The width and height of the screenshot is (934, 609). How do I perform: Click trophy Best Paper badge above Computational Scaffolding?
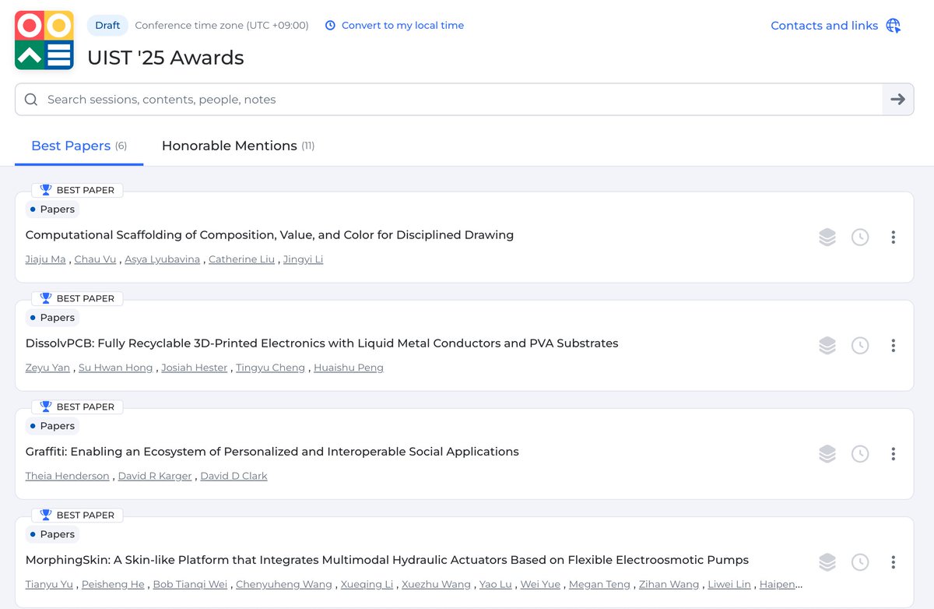(x=77, y=190)
